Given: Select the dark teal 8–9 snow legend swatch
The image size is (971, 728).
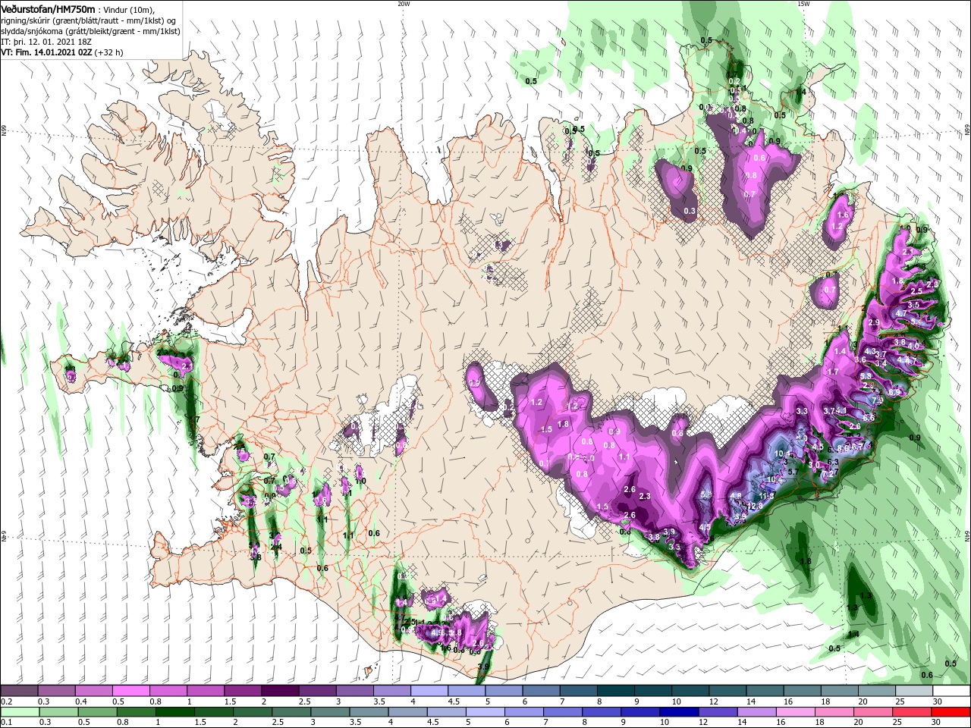Looking at the screenshot, I should click(614, 691).
